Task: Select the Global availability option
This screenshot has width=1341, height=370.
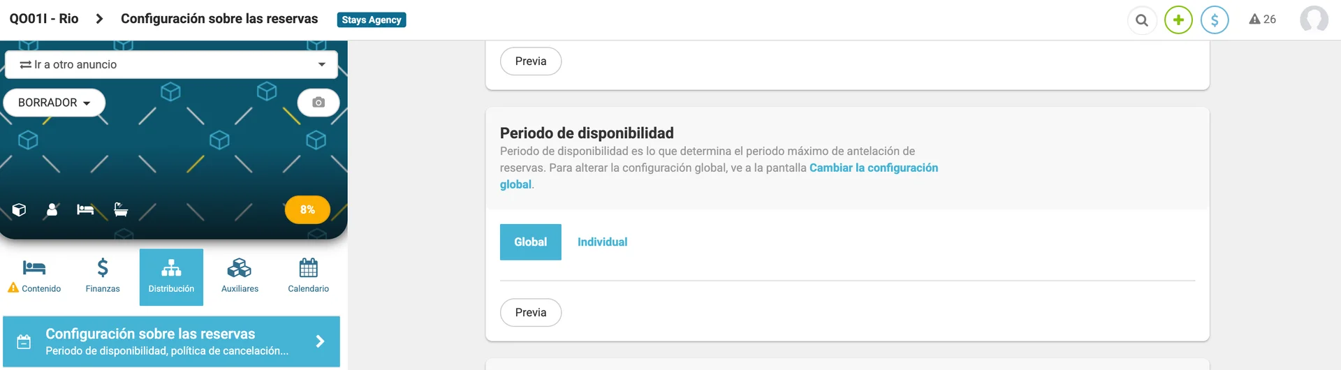Action: point(531,242)
